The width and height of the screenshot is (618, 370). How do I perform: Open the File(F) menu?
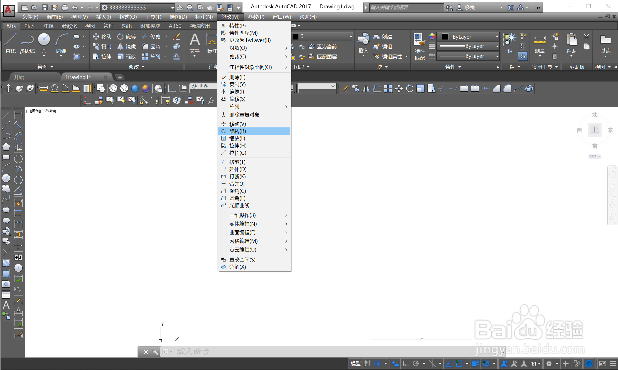click(30, 17)
